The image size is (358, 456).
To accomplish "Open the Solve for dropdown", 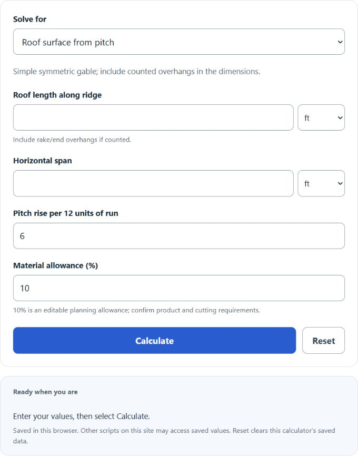I will point(179,42).
